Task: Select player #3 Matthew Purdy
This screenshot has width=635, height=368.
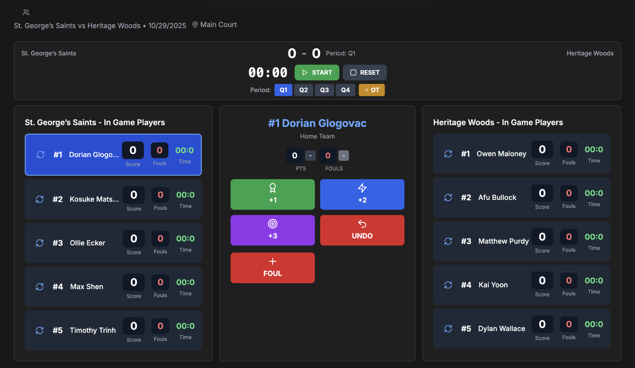Action: pos(521,241)
